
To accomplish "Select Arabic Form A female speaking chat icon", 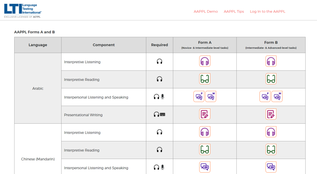I will point(199,97).
